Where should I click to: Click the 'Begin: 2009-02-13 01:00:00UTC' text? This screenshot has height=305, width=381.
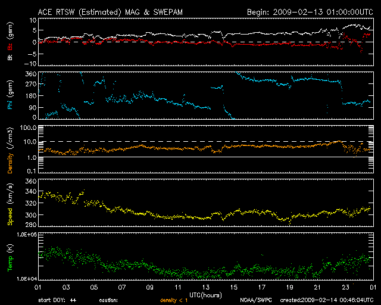click(x=310, y=12)
